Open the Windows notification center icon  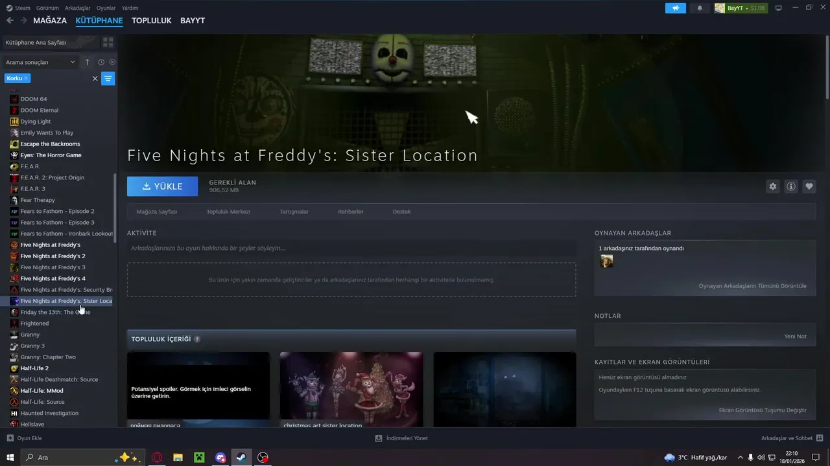point(816,458)
